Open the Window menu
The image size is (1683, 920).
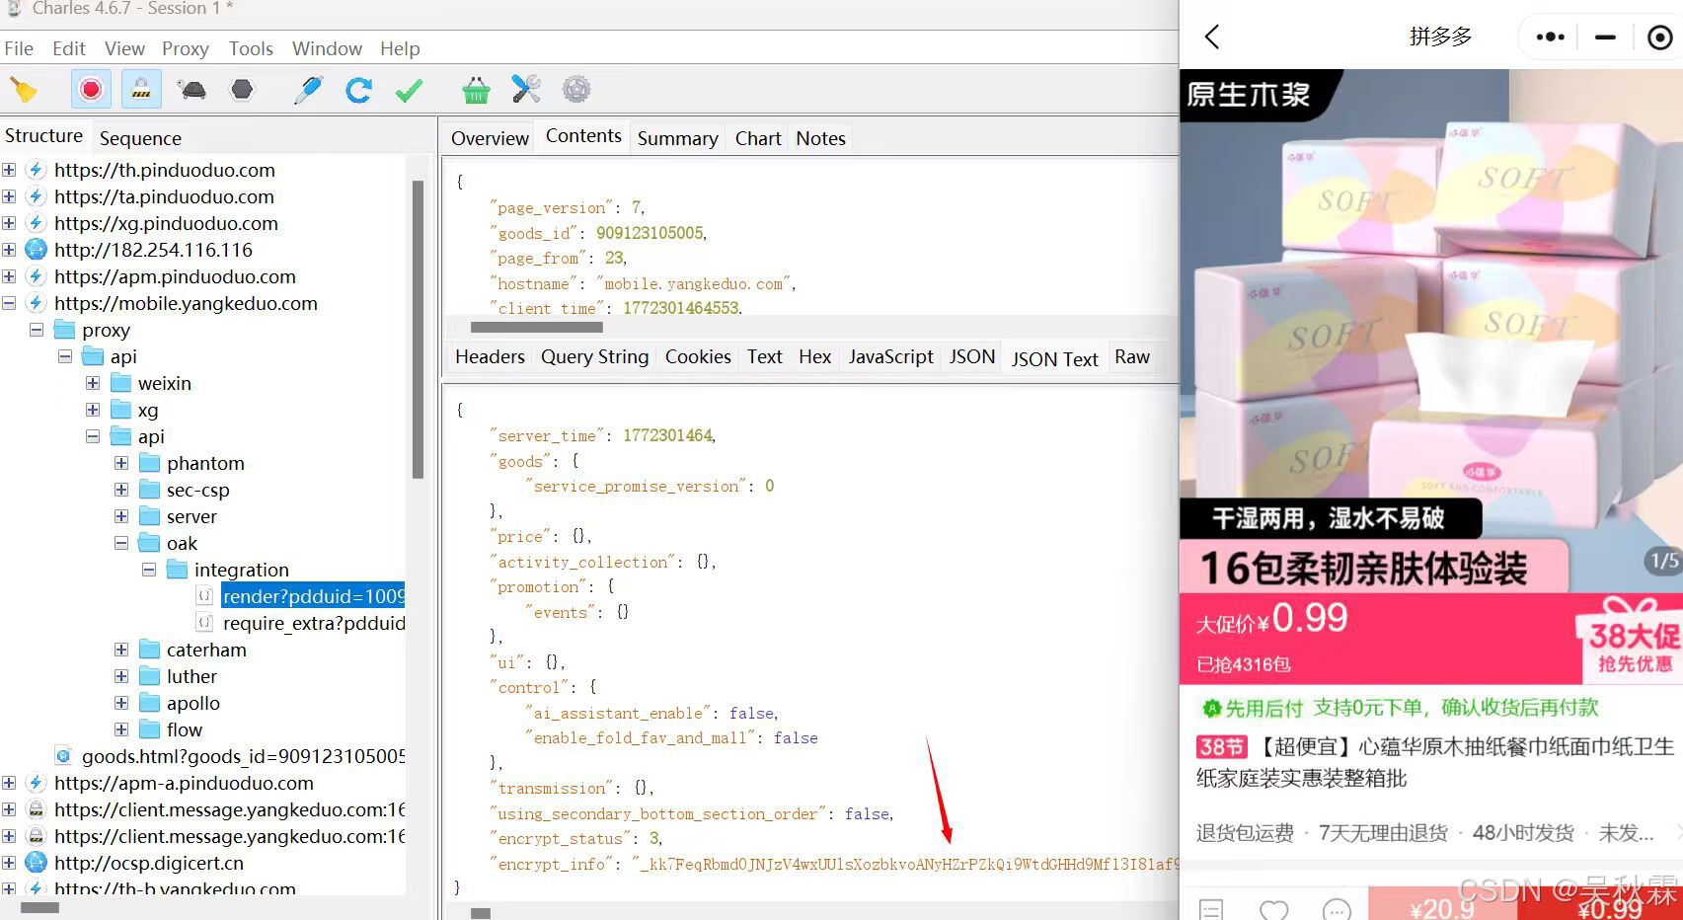(x=327, y=48)
